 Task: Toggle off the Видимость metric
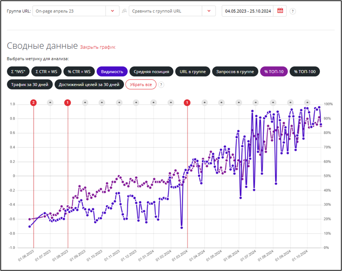112,72
